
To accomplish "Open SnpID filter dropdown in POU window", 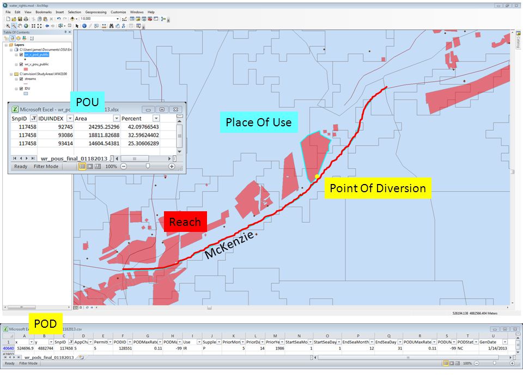I will click(x=33, y=118).
